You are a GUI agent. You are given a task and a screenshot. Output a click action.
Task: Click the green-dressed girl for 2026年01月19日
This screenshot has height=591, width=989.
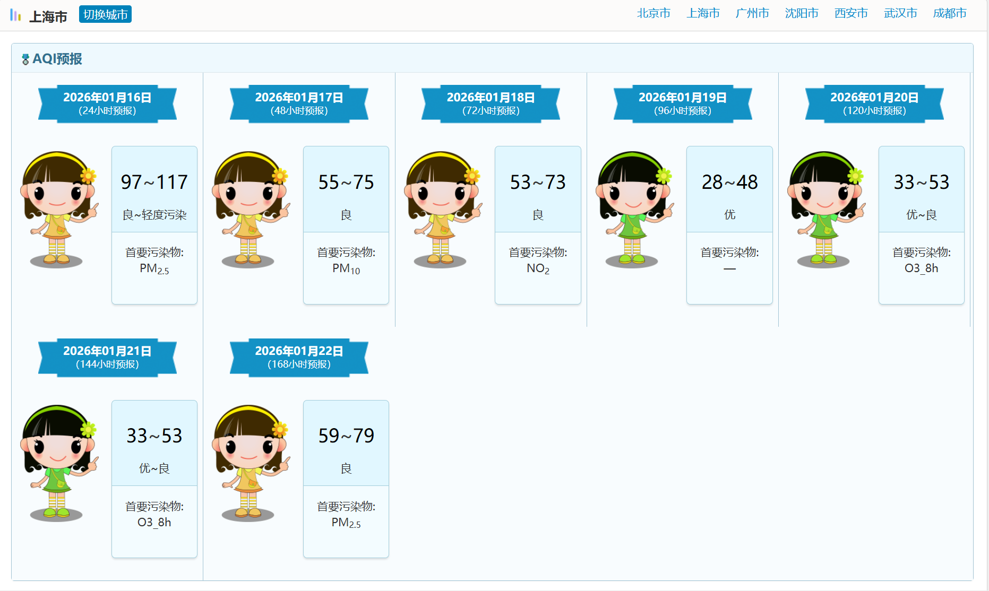[634, 209]
